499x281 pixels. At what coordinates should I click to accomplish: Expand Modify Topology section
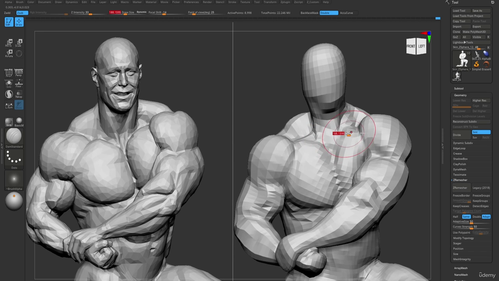coord(464,238)
